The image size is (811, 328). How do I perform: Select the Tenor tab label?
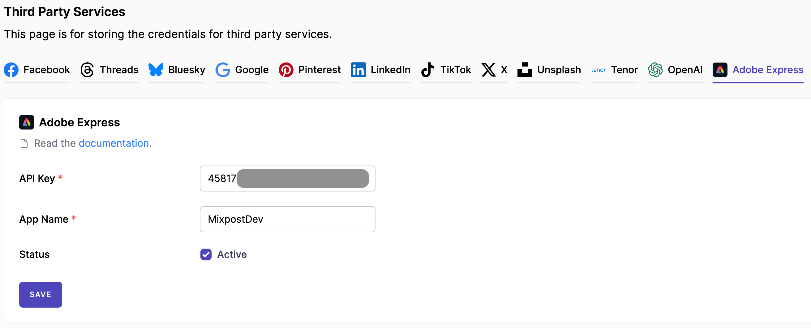[x=624, y=69]
